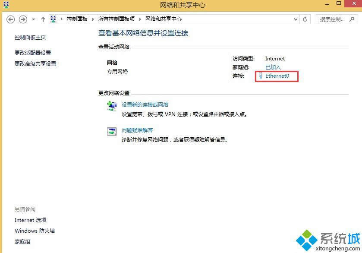Click the Ethernet0 connection icon
The height and width of the screenshot is (253, 362).
[x=261, y=76]
